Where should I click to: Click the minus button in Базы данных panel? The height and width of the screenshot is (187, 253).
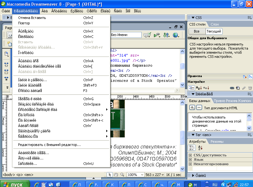coord(199,107)
